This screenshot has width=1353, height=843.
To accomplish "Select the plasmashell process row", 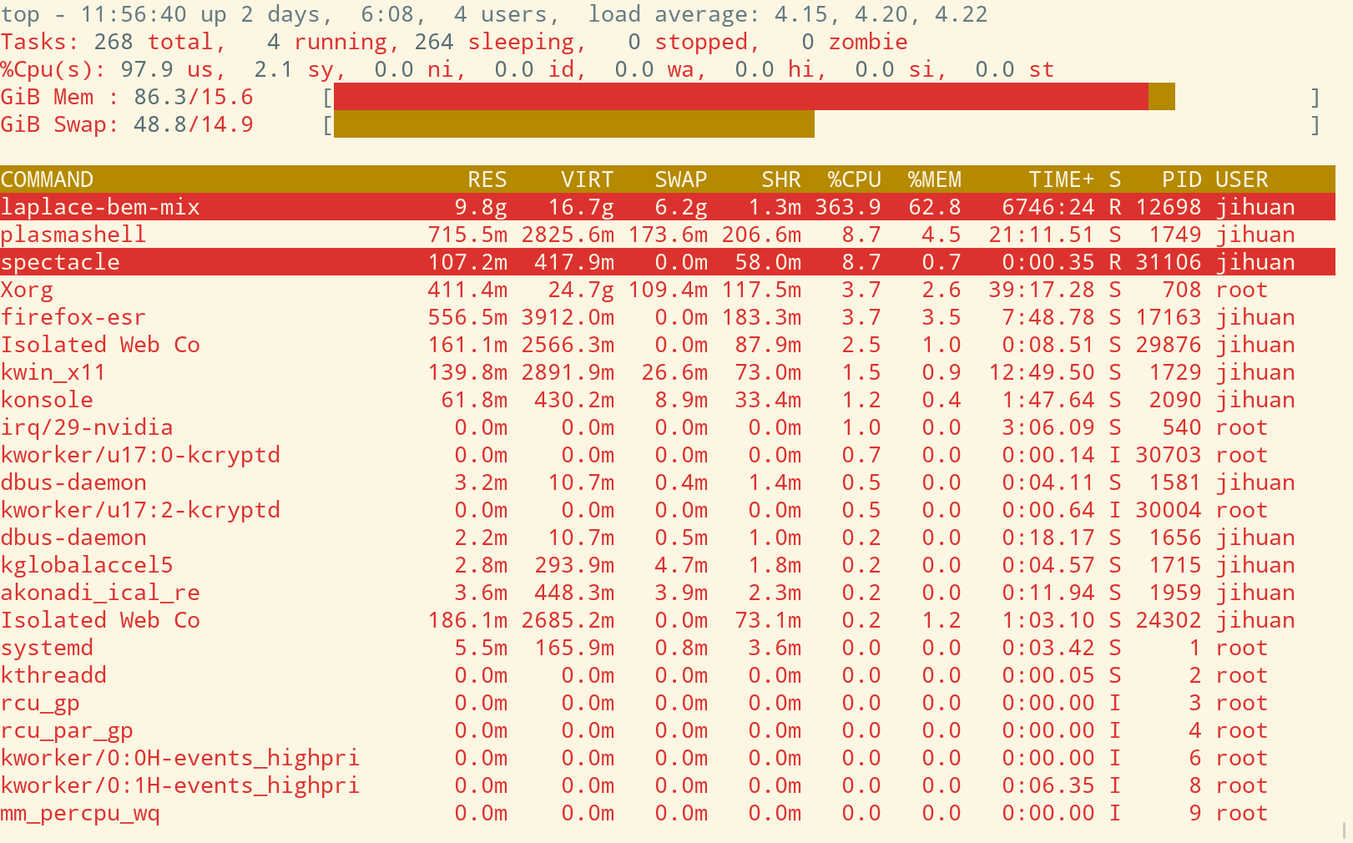I will (x=668, y=235).
